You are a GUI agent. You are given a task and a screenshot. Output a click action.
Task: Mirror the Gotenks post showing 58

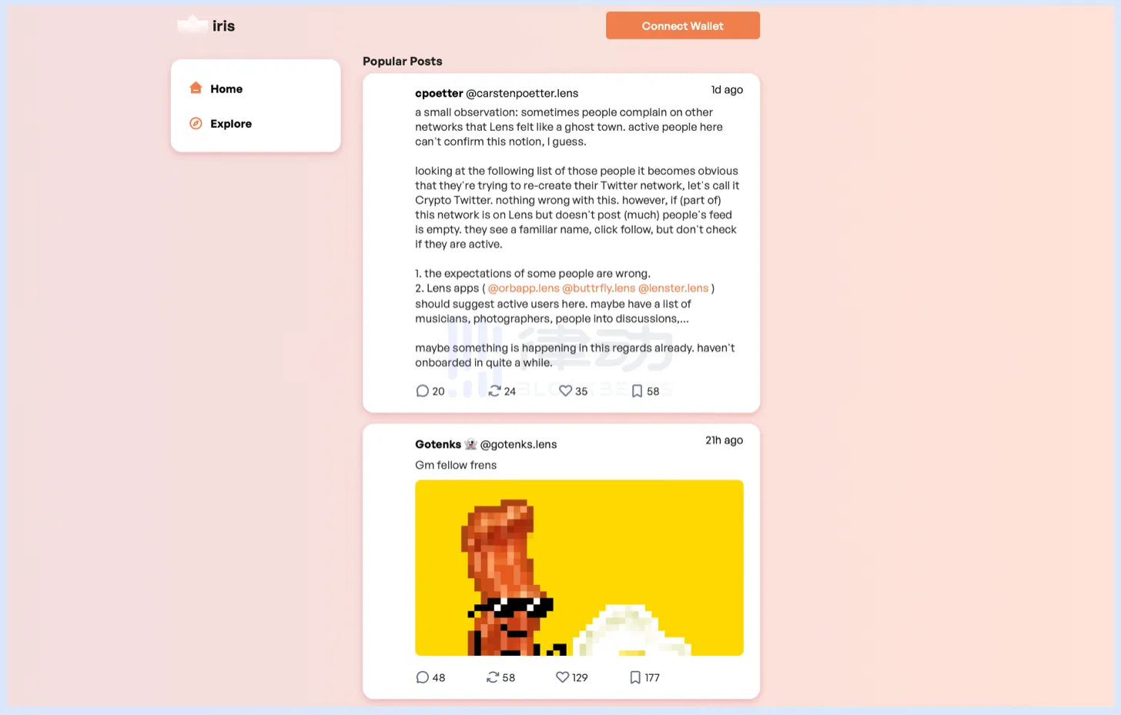(x=493, y=677)
